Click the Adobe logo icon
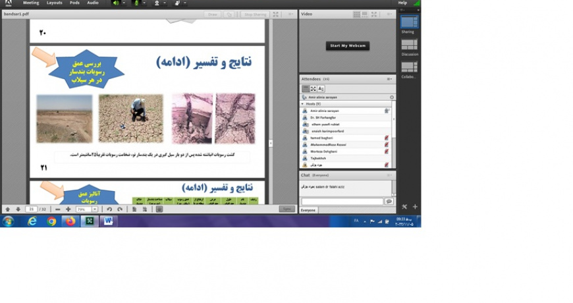Viewport: 573px width, 303px height. (x=8, y=3)
